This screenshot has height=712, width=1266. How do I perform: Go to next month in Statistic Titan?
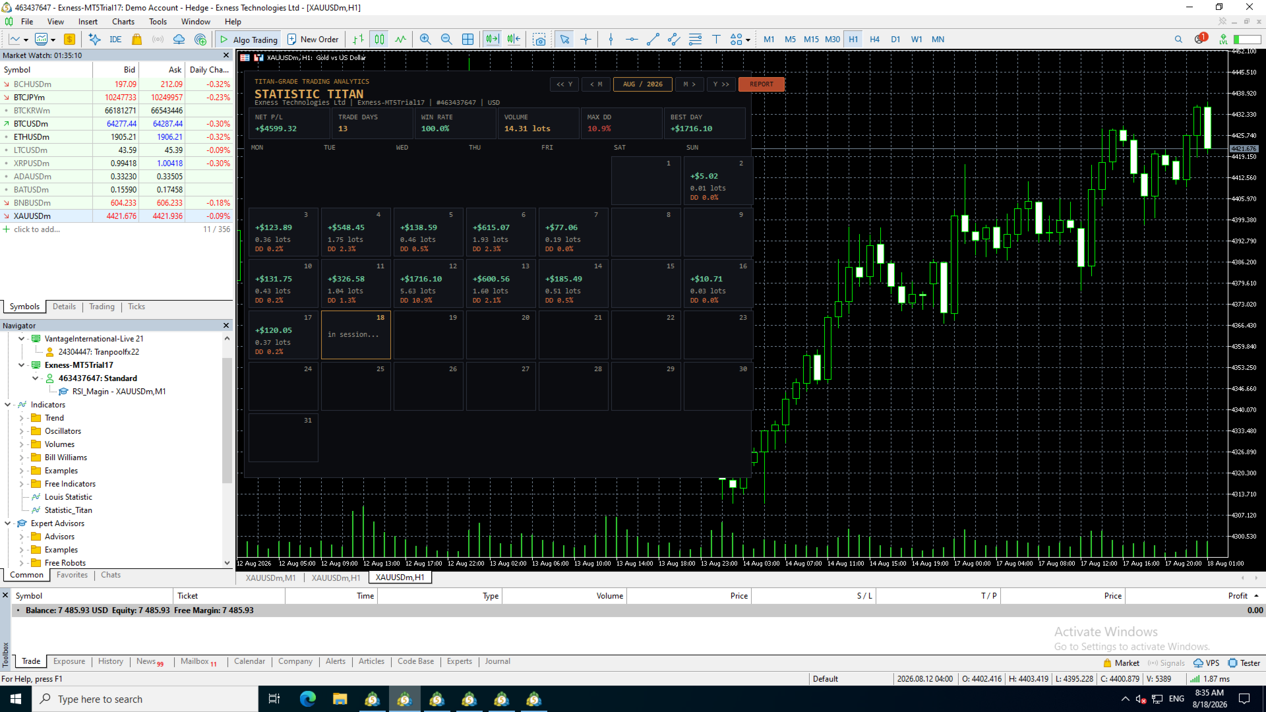point(690,84)
